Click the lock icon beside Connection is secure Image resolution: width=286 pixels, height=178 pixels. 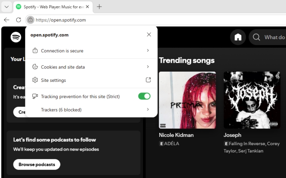click(x=35, y=51)
